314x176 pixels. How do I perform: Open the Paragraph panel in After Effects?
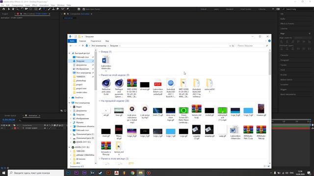pyautogui.click(x=285, y=60)
